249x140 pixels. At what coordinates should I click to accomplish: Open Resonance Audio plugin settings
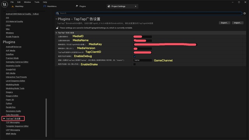click(13, 111)
